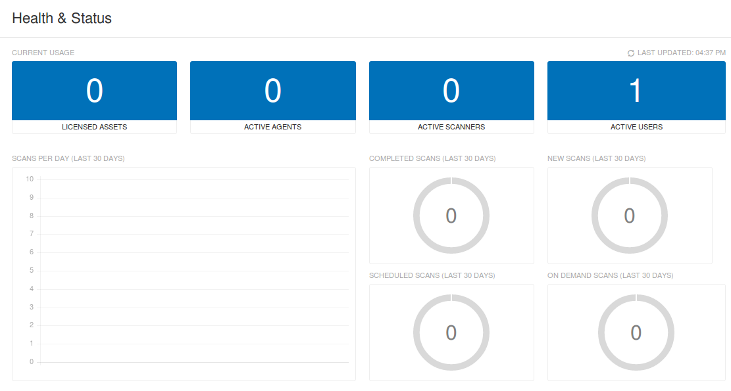
Task: Select the Scheduled Scans donut chart
Action: (x=451, y=333)
